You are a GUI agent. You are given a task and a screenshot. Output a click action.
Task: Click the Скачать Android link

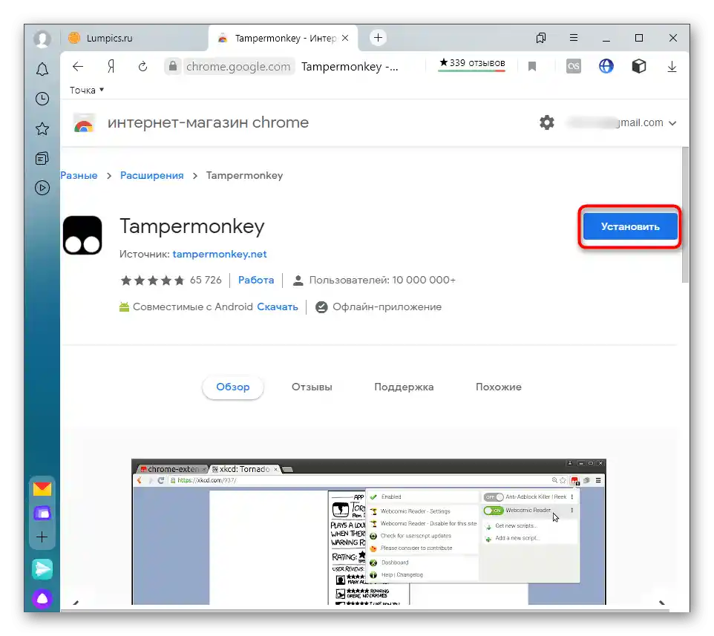278,306
